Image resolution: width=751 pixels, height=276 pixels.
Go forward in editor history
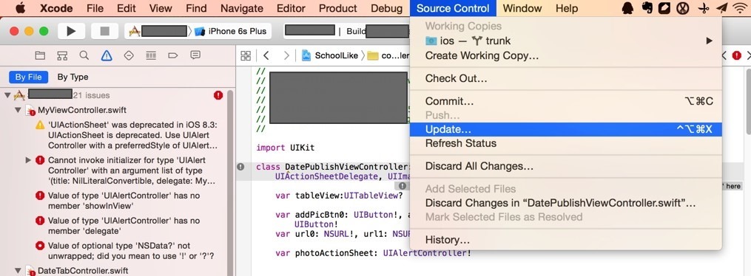coord(286,55)
